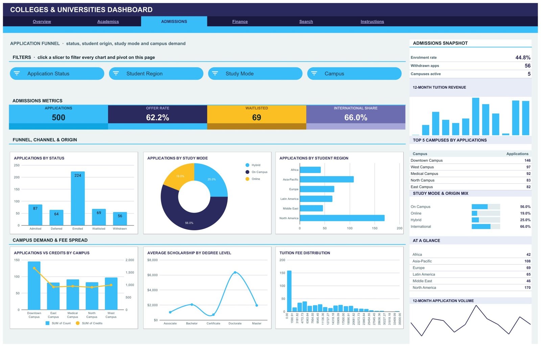Navigate to the Search tab

pos(306,21)
